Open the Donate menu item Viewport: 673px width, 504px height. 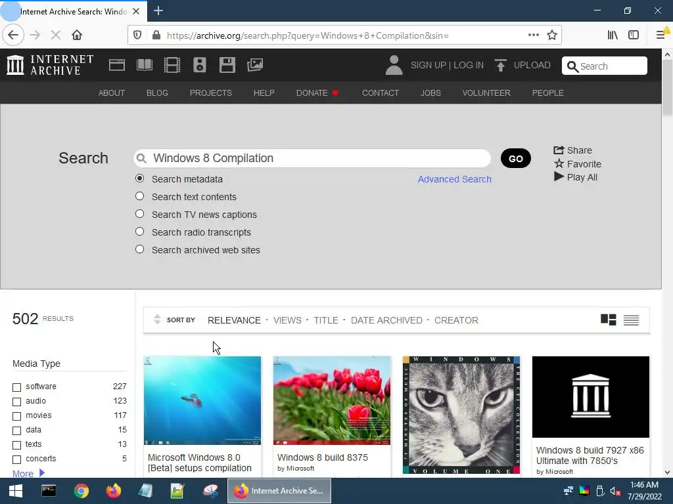click(317, 93)
